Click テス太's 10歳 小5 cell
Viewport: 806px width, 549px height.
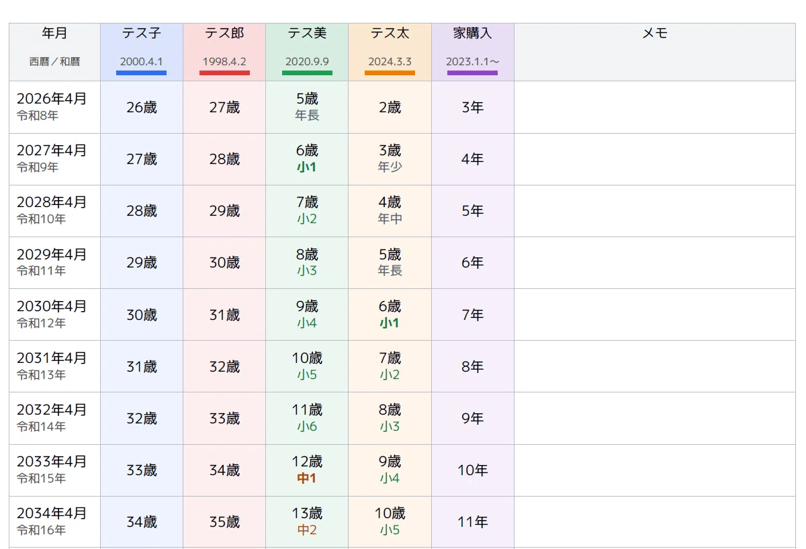(390, 522)
